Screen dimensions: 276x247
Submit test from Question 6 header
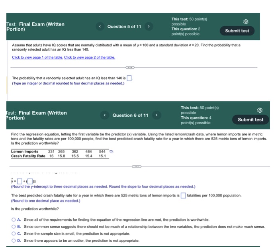tap(251, 120)
